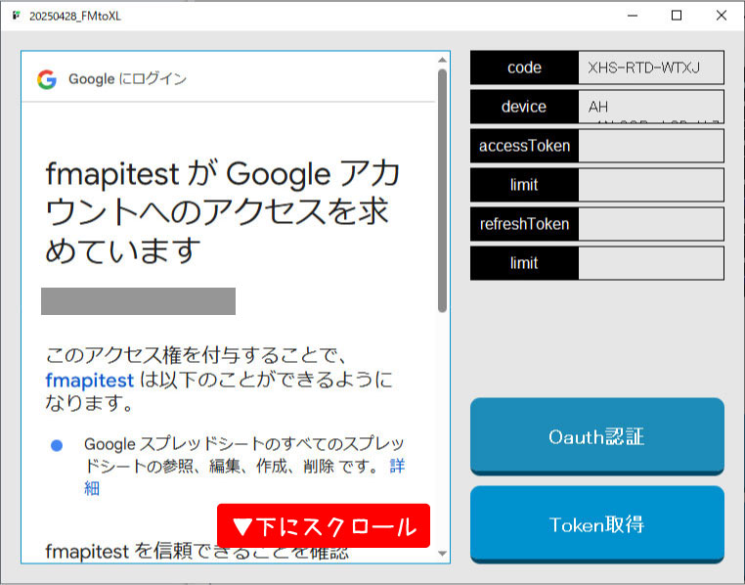Click the Oauth認証 button
This screenshot has width=745, height=585.
click(597, 436)
